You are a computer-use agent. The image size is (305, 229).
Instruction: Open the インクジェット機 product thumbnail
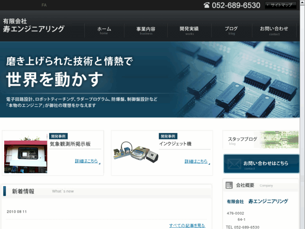136,153
